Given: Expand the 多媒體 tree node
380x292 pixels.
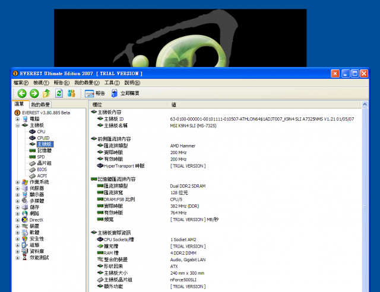Looking at the screenshot, I should tap(17, 201).
